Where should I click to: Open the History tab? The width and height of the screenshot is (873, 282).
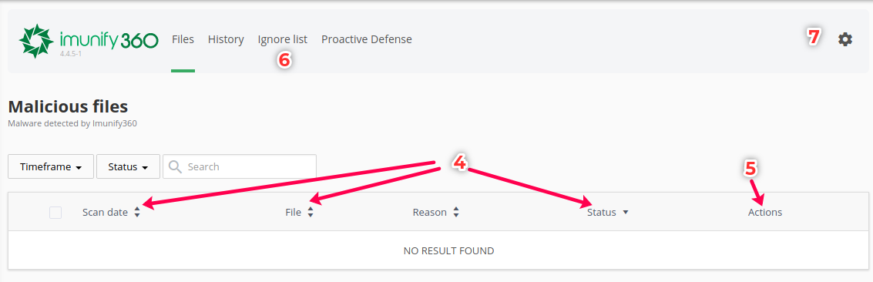(226, 39)
